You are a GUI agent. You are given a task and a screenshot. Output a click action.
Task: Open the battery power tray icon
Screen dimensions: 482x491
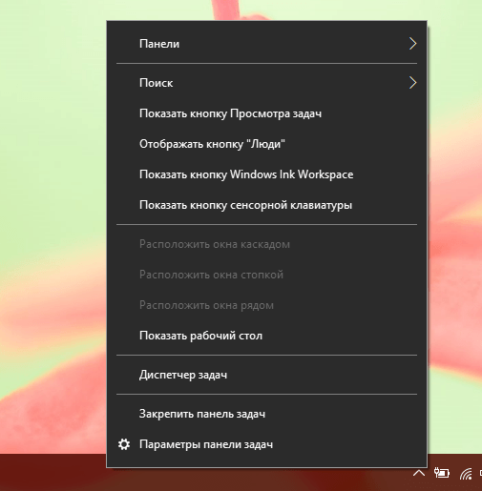(442, 473)
